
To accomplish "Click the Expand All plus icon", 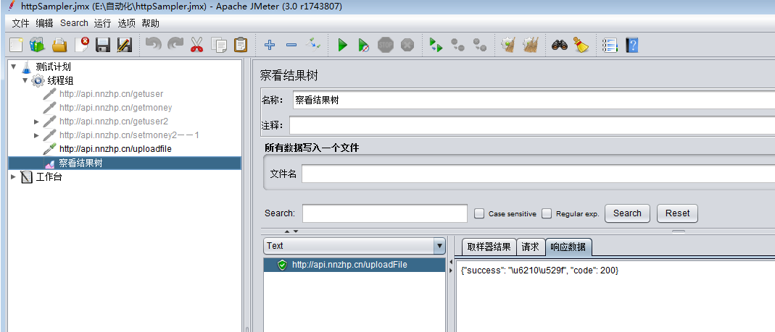I will 270,46.
